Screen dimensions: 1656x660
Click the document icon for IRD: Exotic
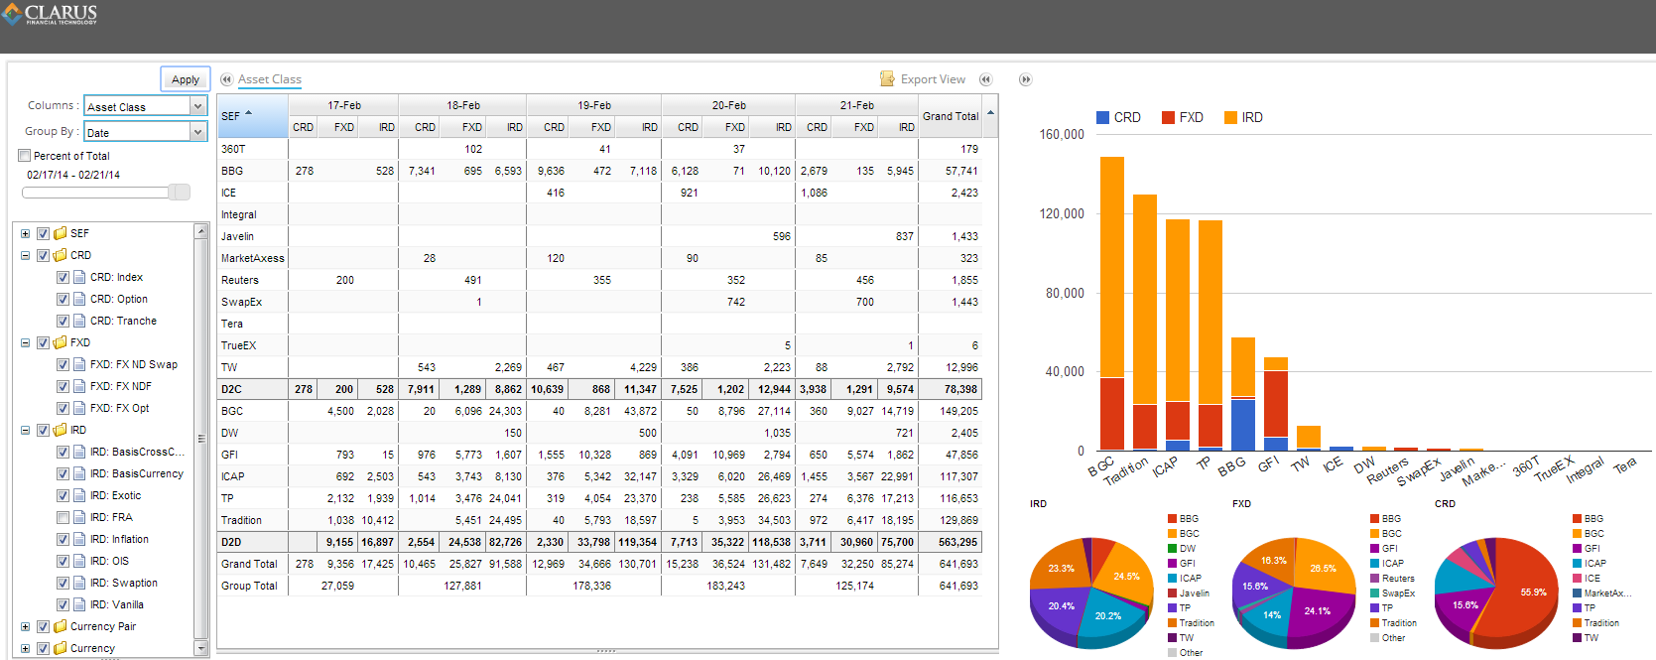pos(79,495)
